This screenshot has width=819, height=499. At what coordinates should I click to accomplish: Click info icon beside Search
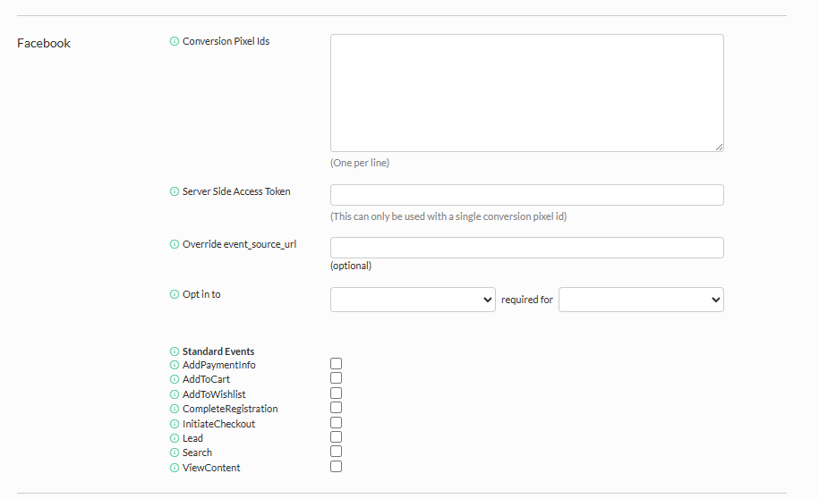point(175,452)
